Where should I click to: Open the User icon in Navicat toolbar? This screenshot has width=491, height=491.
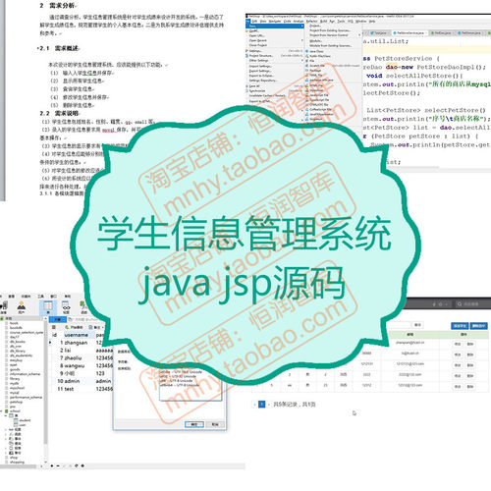click(22, 307)
